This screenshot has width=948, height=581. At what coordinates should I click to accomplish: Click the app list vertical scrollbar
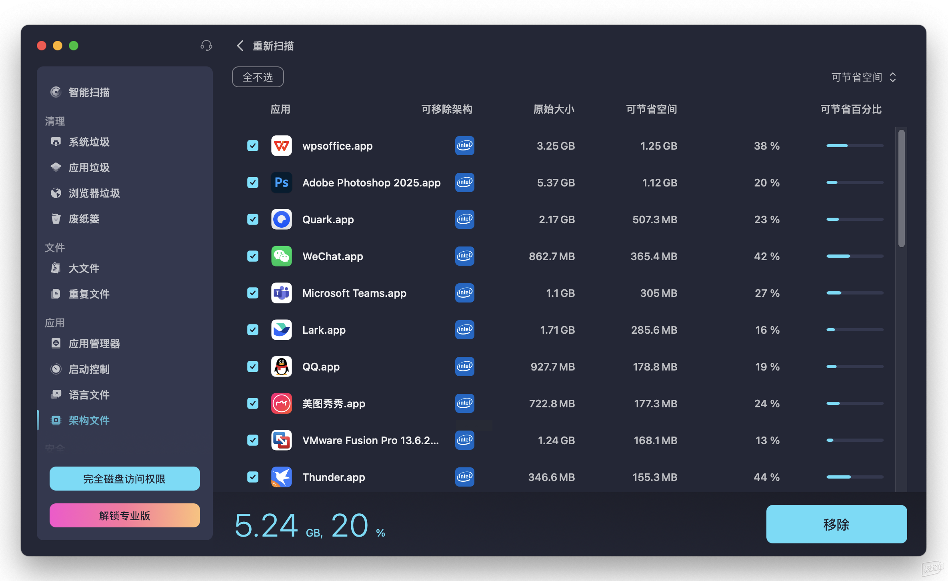click(901, 188)
